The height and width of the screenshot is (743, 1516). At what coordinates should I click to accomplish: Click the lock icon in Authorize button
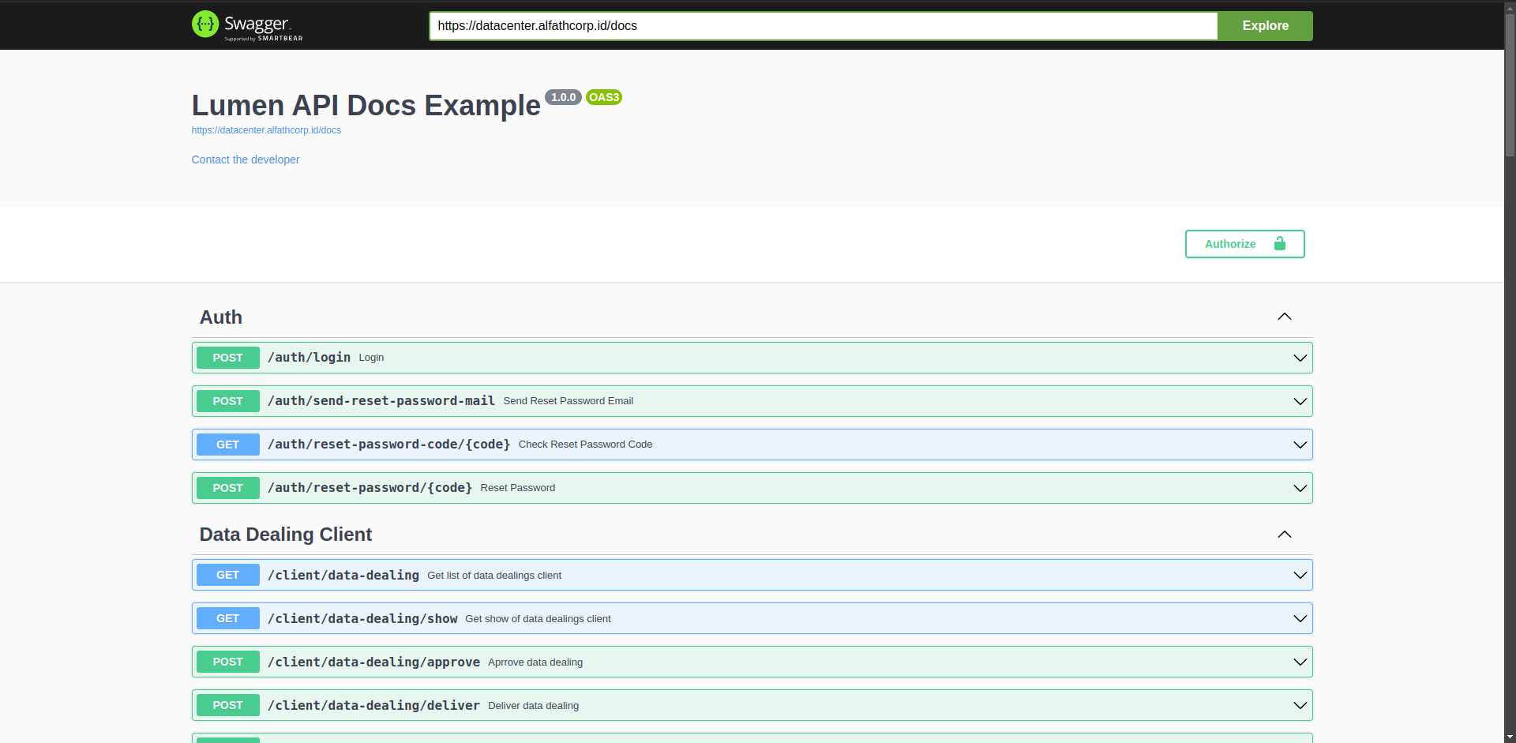[1280, 243]
